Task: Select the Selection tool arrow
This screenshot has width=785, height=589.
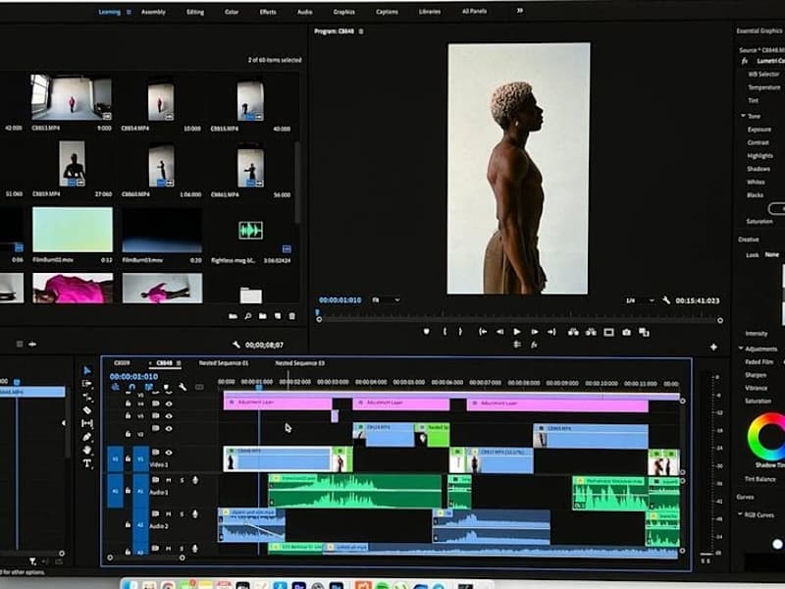Action: click(87, 370)
